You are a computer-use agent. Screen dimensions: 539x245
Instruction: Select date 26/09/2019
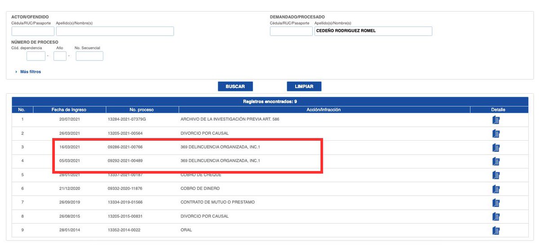70,203
